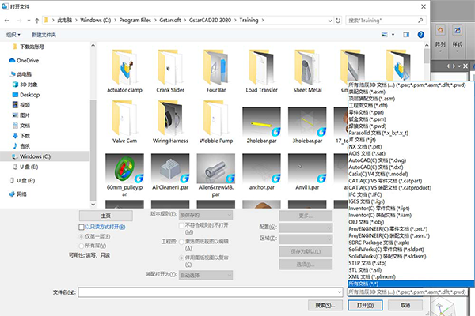Open 3D 对象 in the sidebar
Image resolution: width=475 pixels, height=316 pixels.
[x=25, y=85]
